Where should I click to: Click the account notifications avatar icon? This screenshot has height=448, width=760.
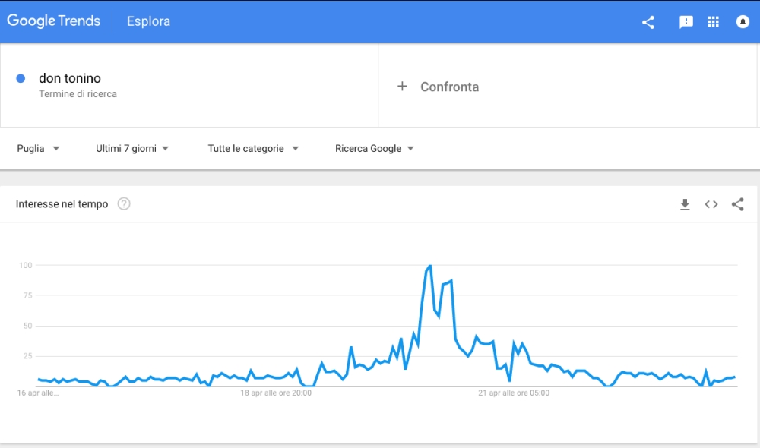click(743, 22)
